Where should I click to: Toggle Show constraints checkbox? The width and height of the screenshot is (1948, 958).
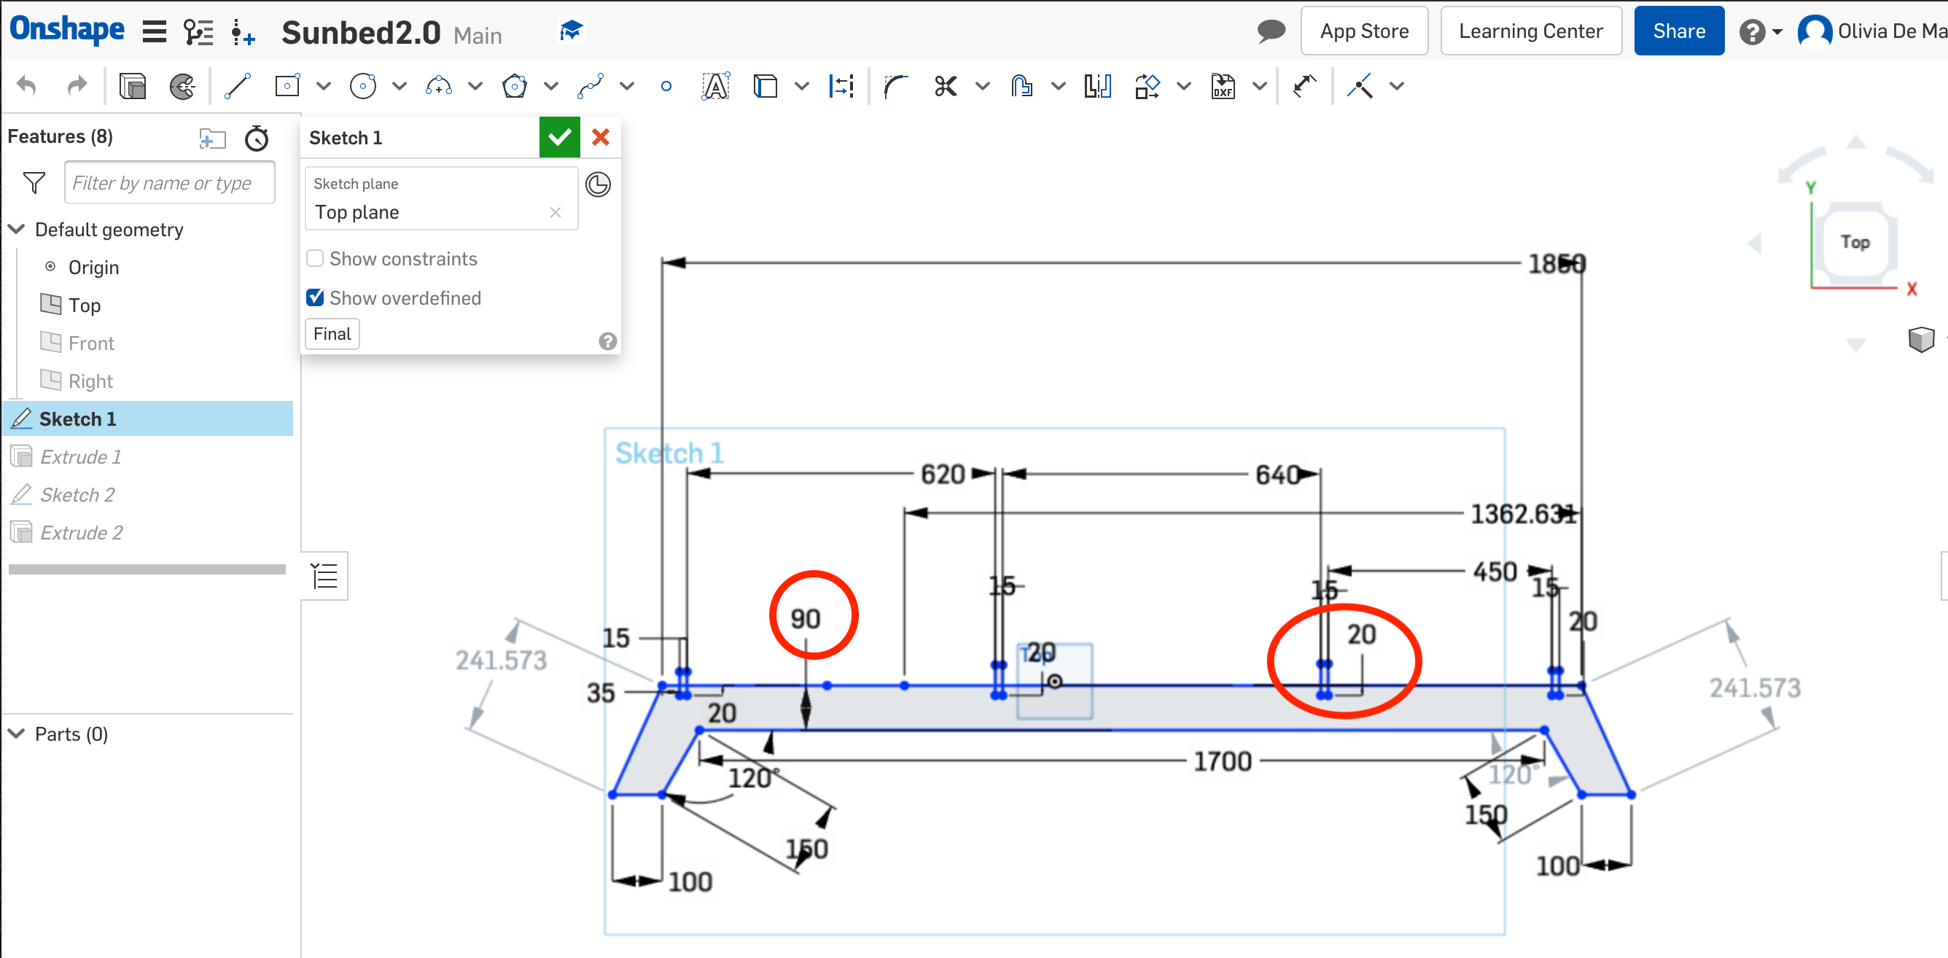click(x=314, y=258)
